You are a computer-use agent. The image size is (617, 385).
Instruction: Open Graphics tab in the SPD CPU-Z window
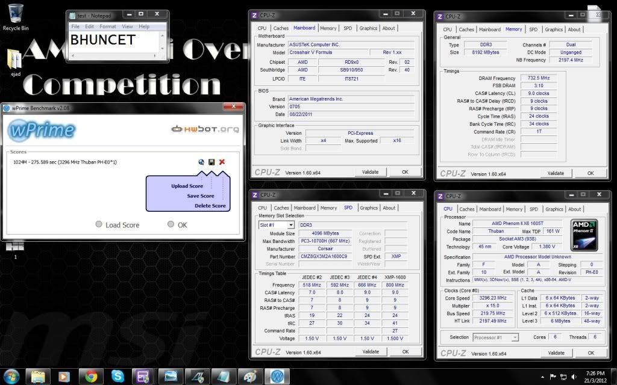(369, 208)
